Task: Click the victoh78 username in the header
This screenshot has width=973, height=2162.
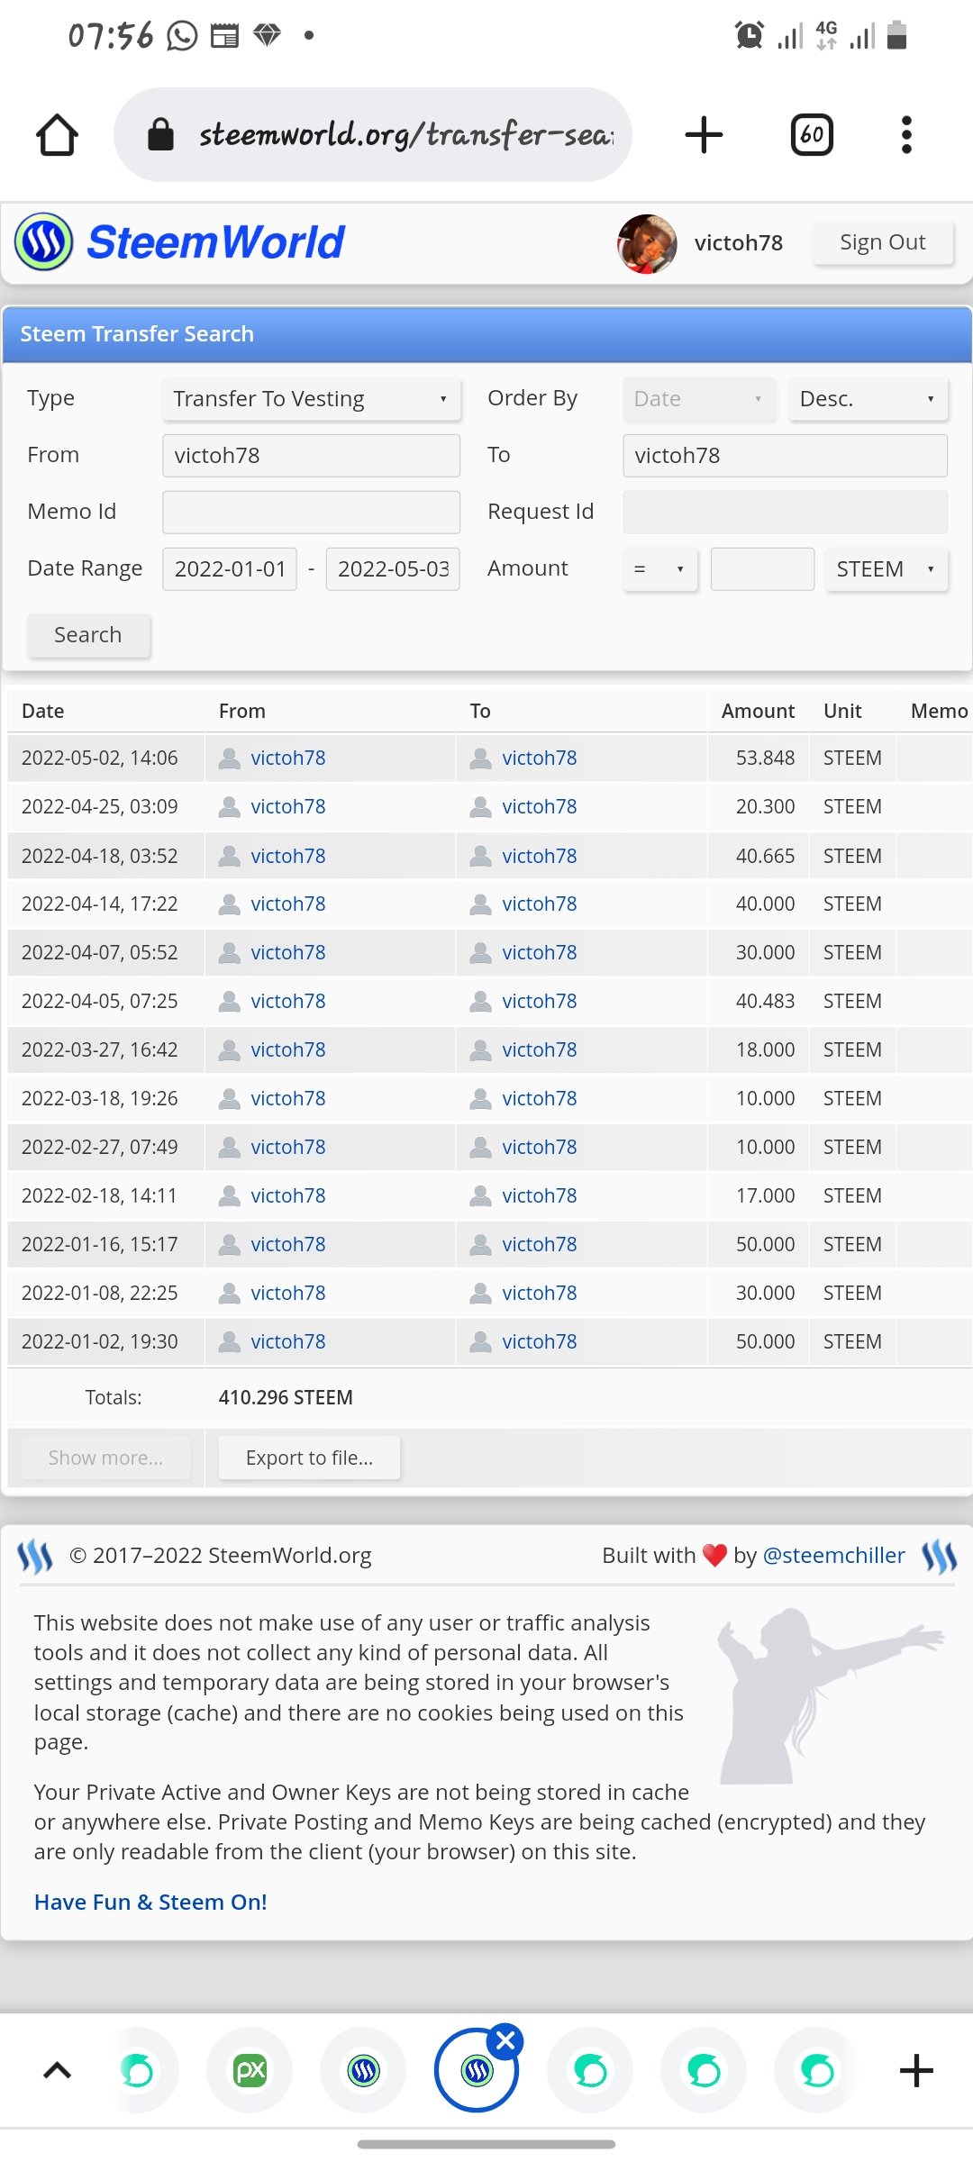Action: pos(739,243)
